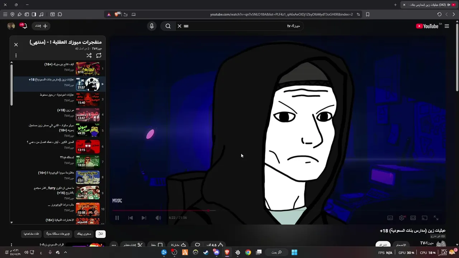This screenshot has height=258, width=459.
Task: Open the playlist three-dot options menu
Action: (16, 55)
